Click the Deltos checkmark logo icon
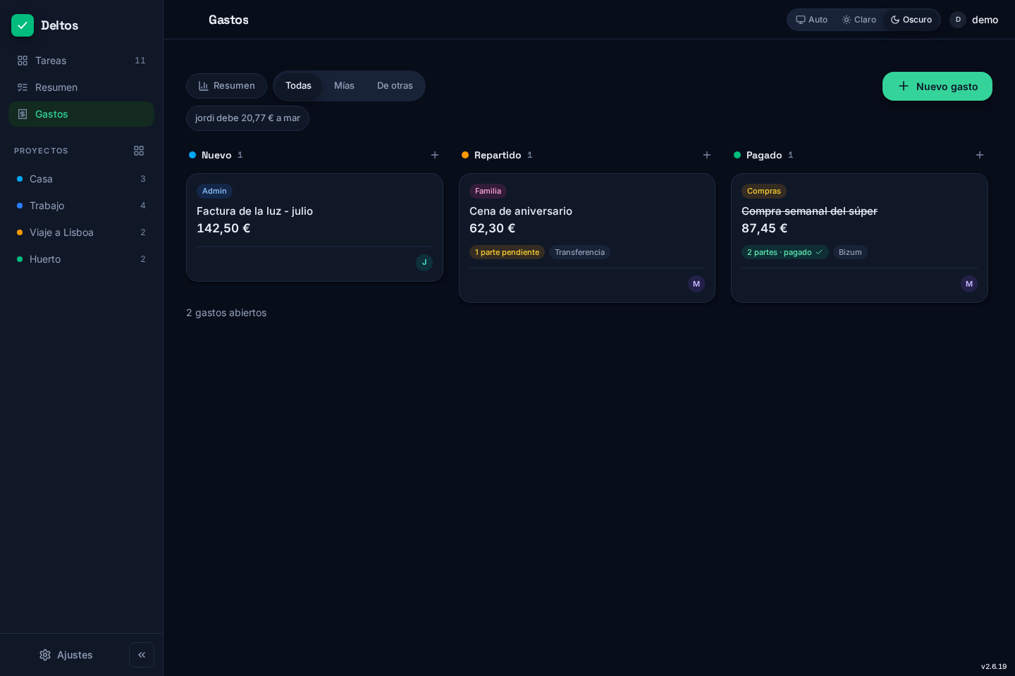1015x676 pixels. click(x=23, y=25)
